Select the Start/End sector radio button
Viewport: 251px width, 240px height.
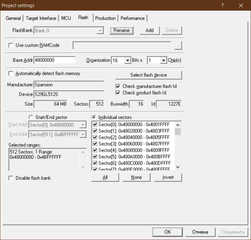(x=31, y=117)
